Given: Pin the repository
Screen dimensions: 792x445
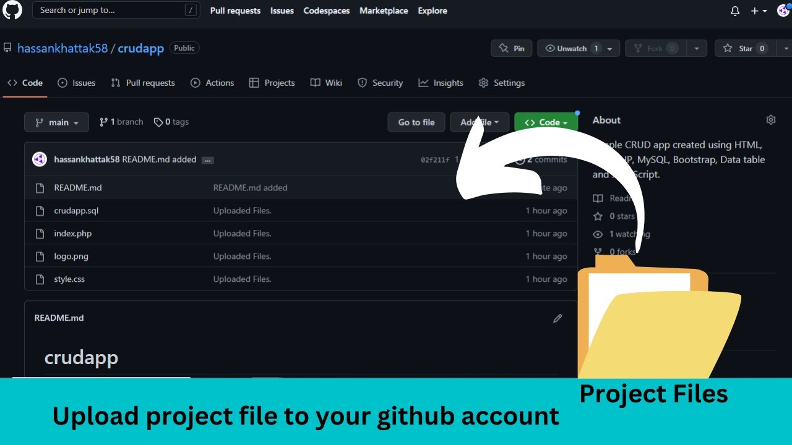Looking at the screenshot, I should coord(512,48).
